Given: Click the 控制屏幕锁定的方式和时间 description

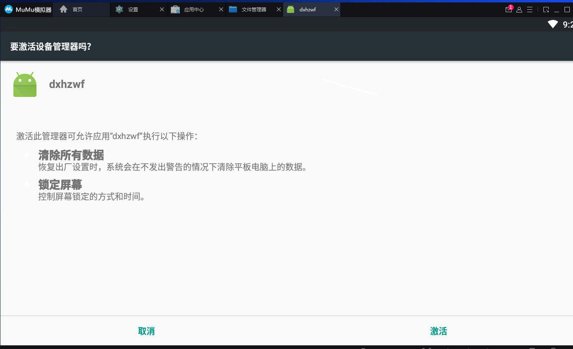Looking at the screenshot, I should pos(92,197).
